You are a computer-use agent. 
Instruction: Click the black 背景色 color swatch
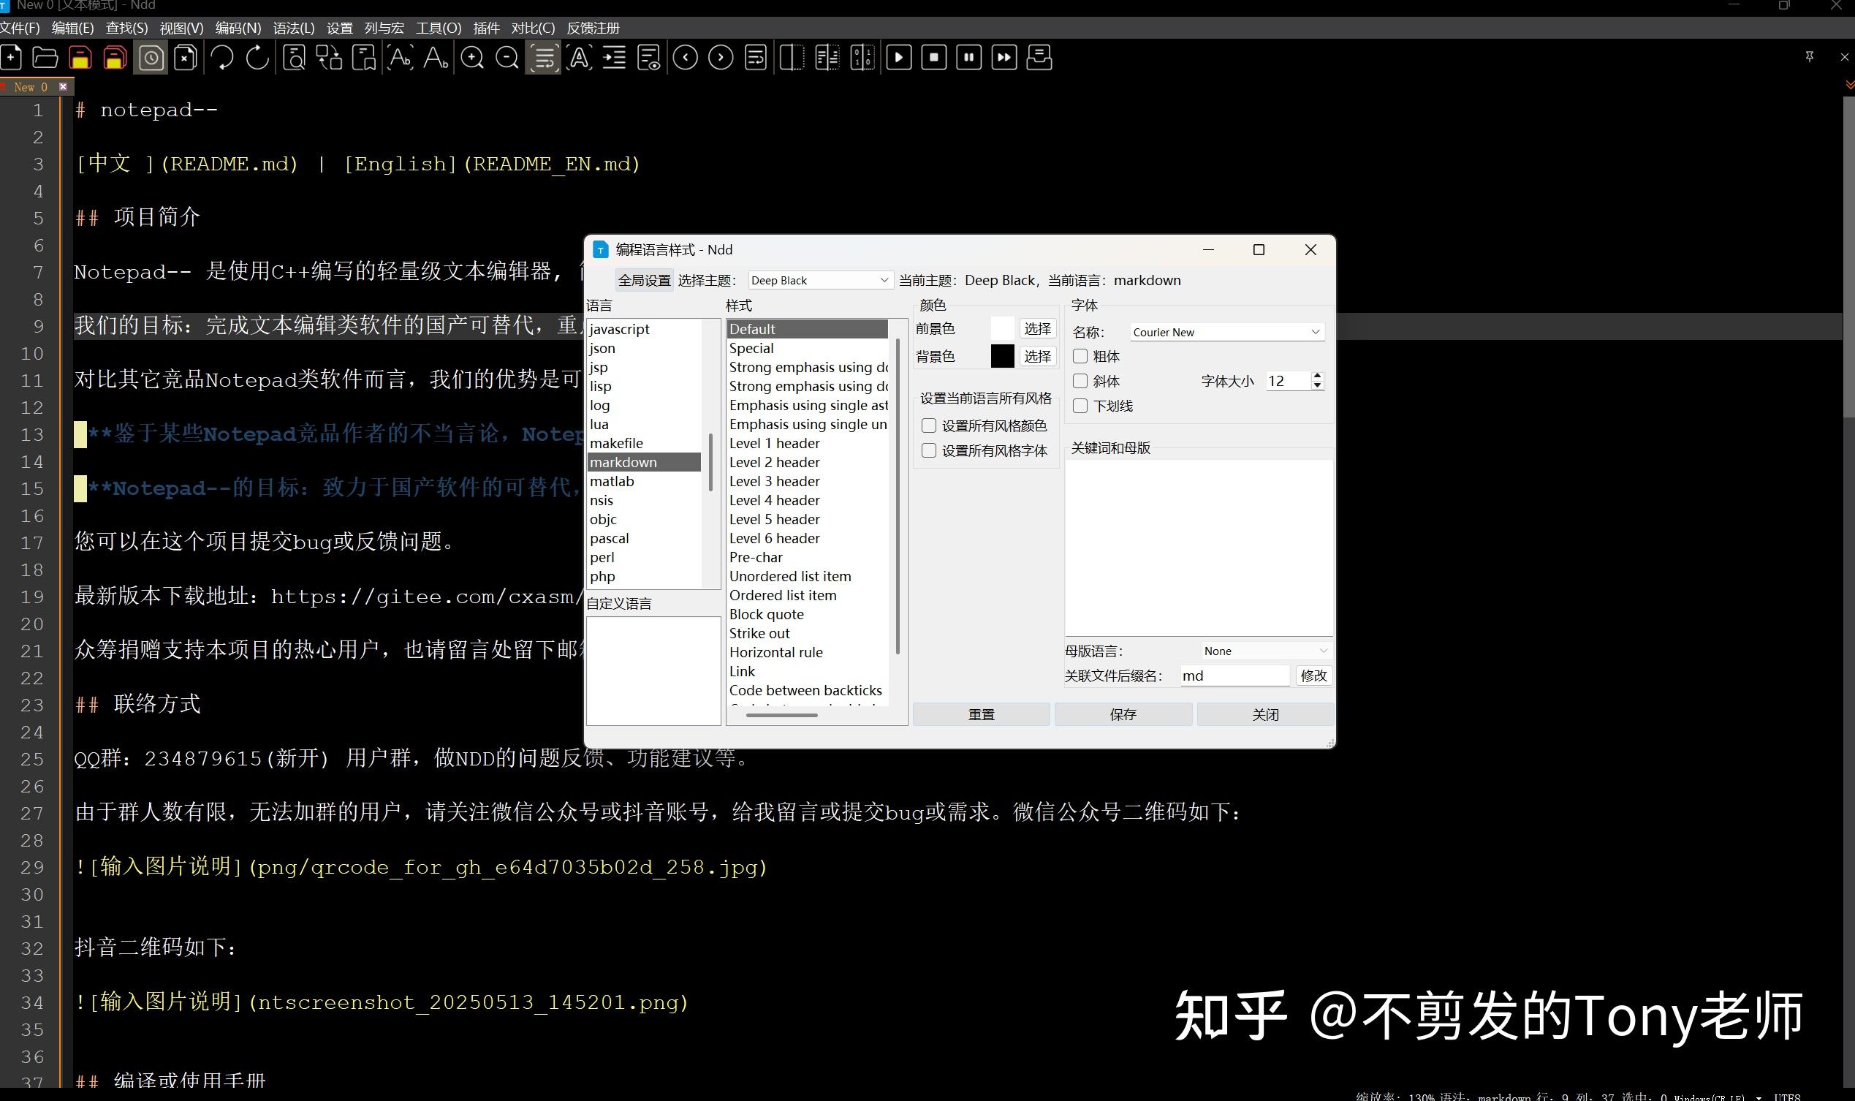[1002, 356]
